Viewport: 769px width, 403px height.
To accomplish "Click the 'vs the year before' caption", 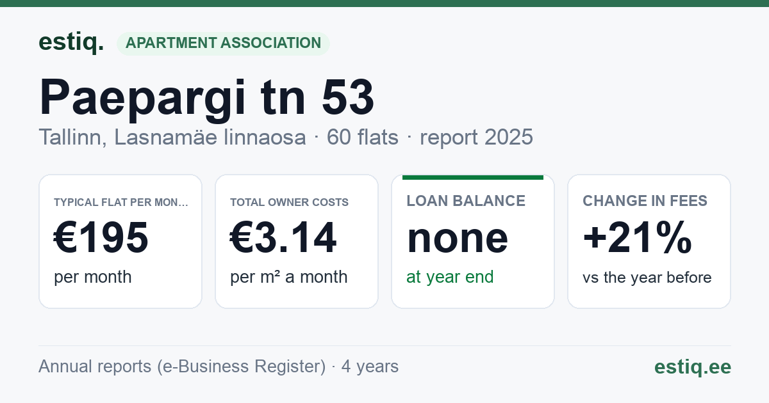I will click(x=647, y=278).
